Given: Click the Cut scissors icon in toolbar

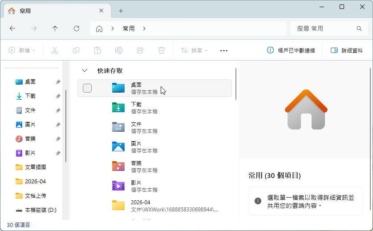Looking at the screenshot, I should pos(55,51).
